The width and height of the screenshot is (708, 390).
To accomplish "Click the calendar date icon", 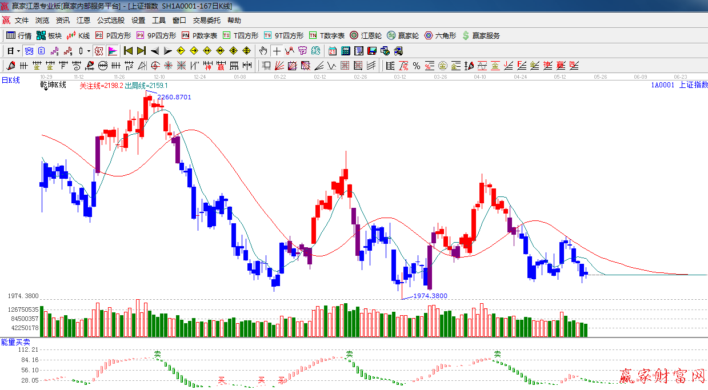I will point(332,51).
